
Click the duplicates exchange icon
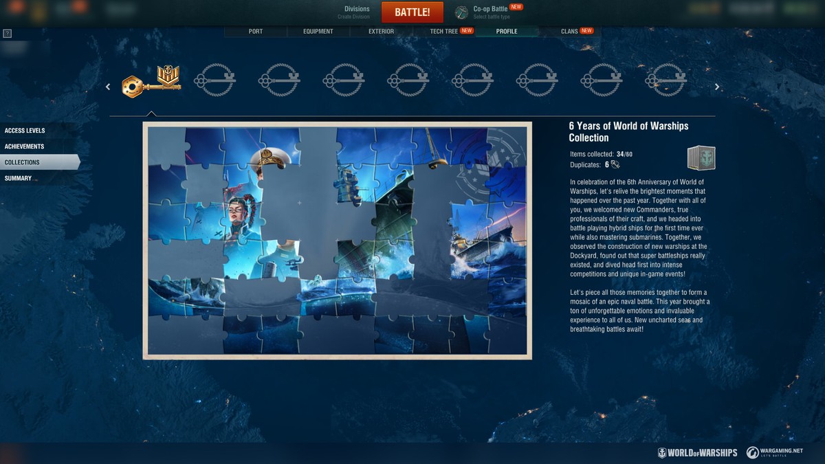(x=615, y=164)
